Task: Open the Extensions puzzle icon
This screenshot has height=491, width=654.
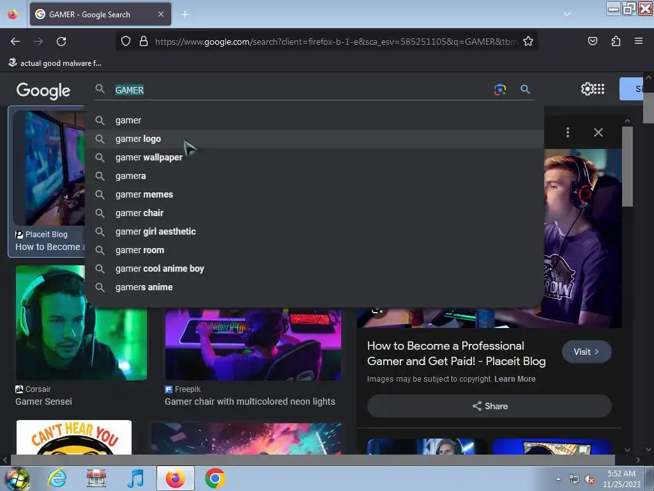Action: pyautogui.click(x=616, y=42)
